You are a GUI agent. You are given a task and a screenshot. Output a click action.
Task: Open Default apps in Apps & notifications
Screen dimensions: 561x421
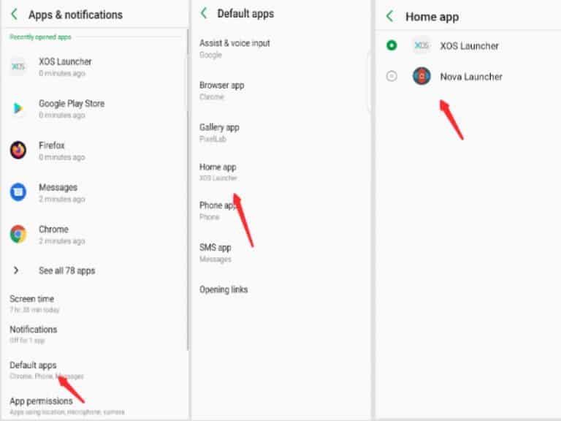click(47, 370)
